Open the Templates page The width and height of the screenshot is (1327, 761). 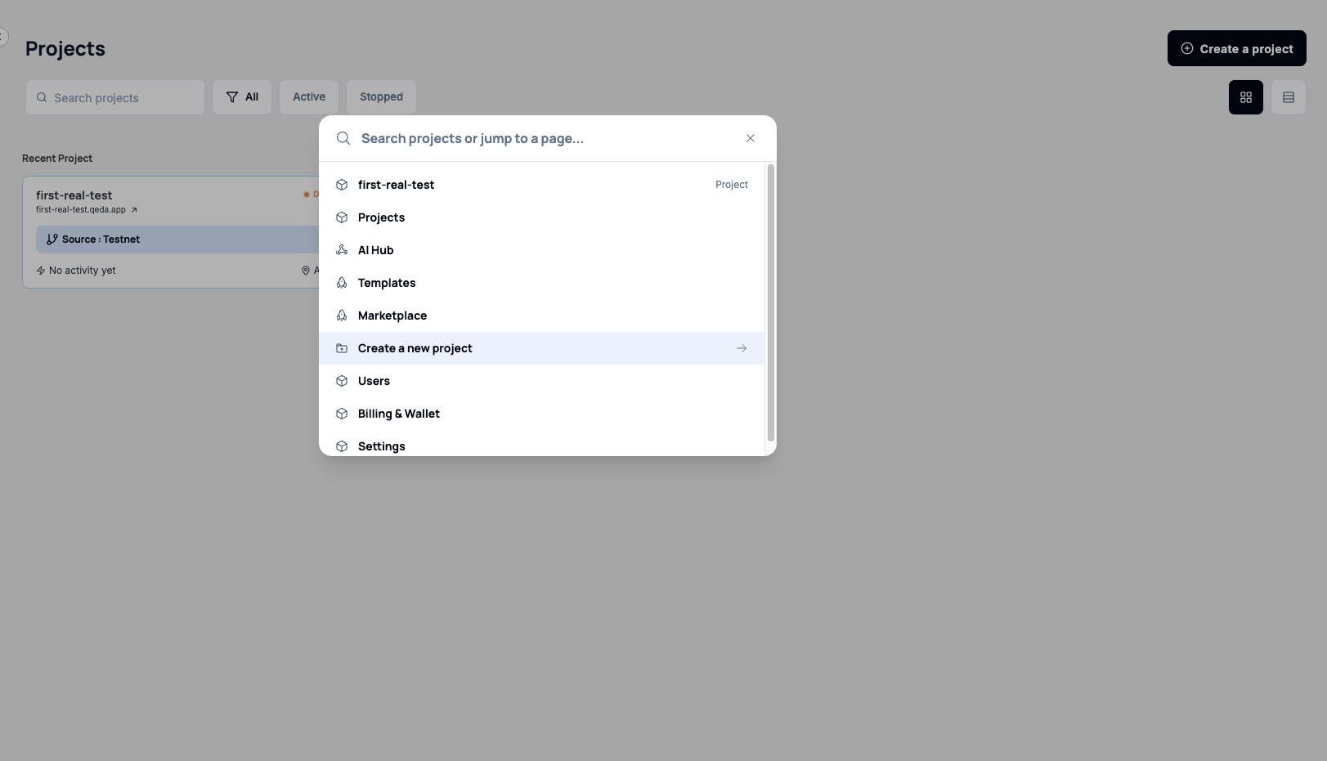pyautogui.click(x=541, y=283)
